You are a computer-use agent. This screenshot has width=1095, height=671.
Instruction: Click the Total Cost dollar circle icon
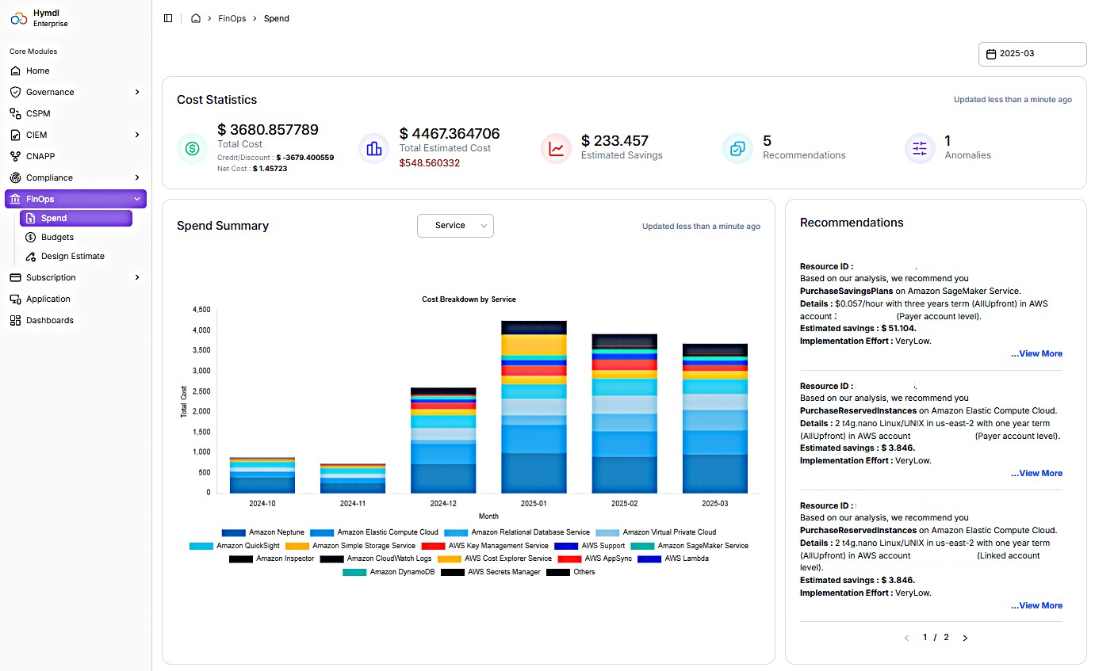click(192, 148)
